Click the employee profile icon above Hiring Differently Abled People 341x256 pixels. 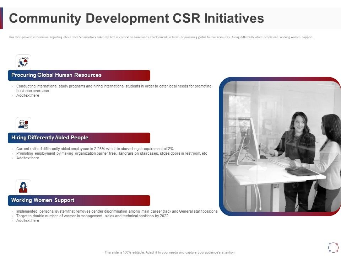coord(23,124)
